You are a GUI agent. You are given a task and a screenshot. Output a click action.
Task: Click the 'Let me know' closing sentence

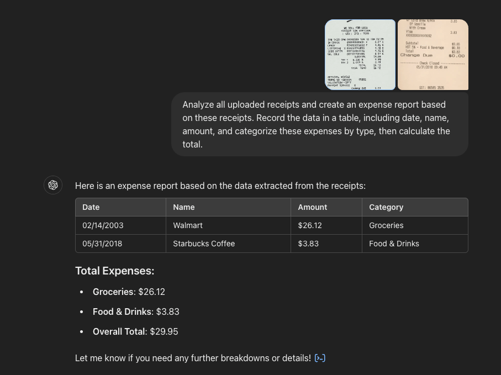pos(193,358)
